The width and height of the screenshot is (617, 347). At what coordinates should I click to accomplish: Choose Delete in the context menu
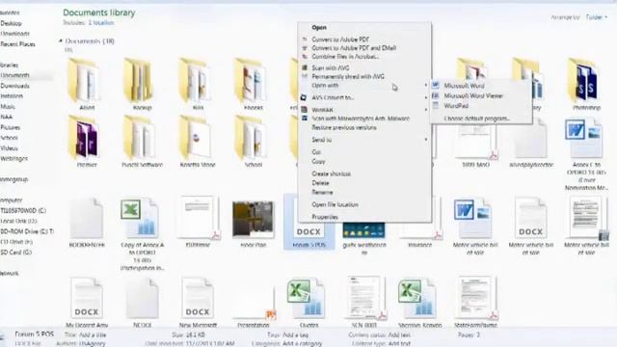(364, 183)
